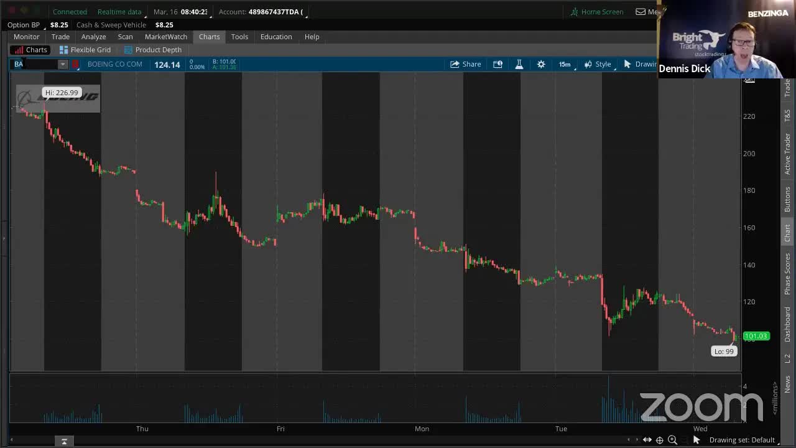Select the Charts sub-tab with bar icon

point(31,50)
